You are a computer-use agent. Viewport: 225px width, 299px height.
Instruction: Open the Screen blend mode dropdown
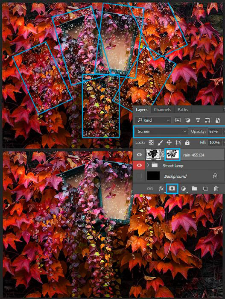coord(161,132)
